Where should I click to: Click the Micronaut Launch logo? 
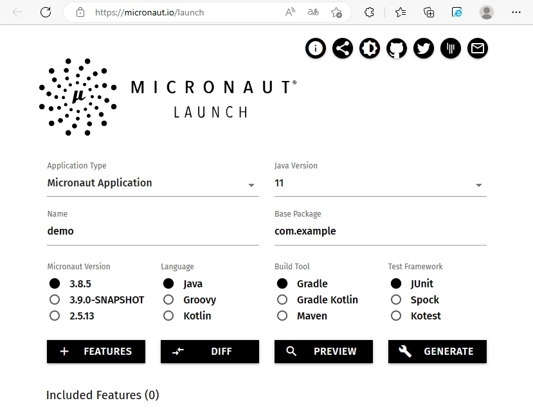(x=168, y=97)
